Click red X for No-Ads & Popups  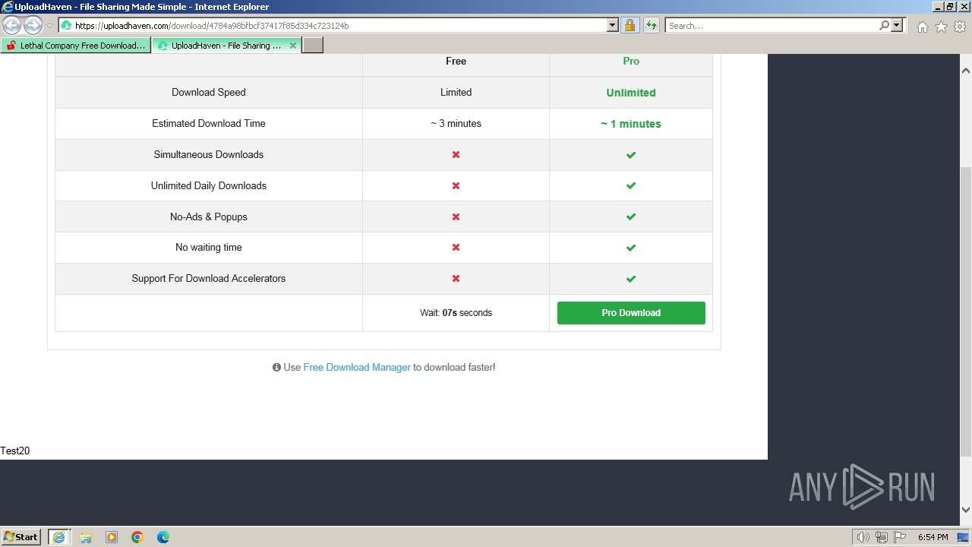point(456,217)
